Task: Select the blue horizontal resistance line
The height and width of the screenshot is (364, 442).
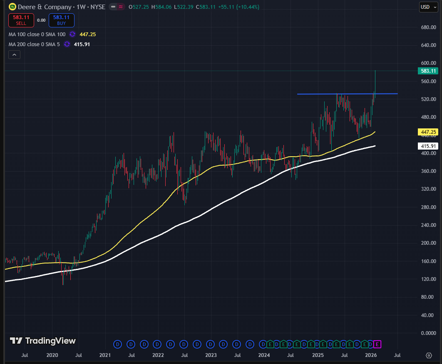Action: (347, 94)
